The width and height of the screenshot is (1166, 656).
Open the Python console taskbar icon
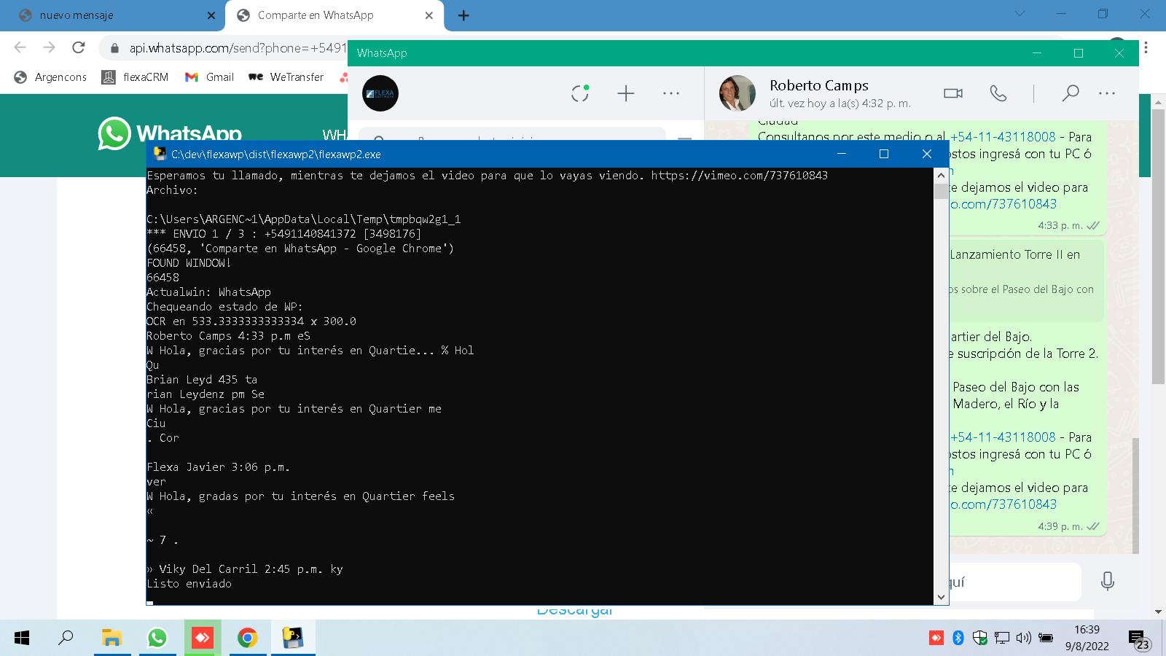(292, 639)
